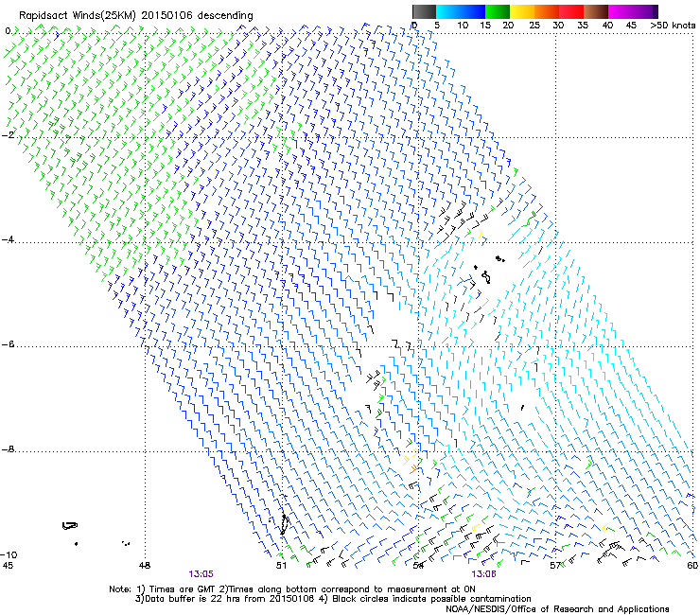Click latitude label -6 on left axis
The width and height of the screenshot is (700, 615).
click(8, 343)
